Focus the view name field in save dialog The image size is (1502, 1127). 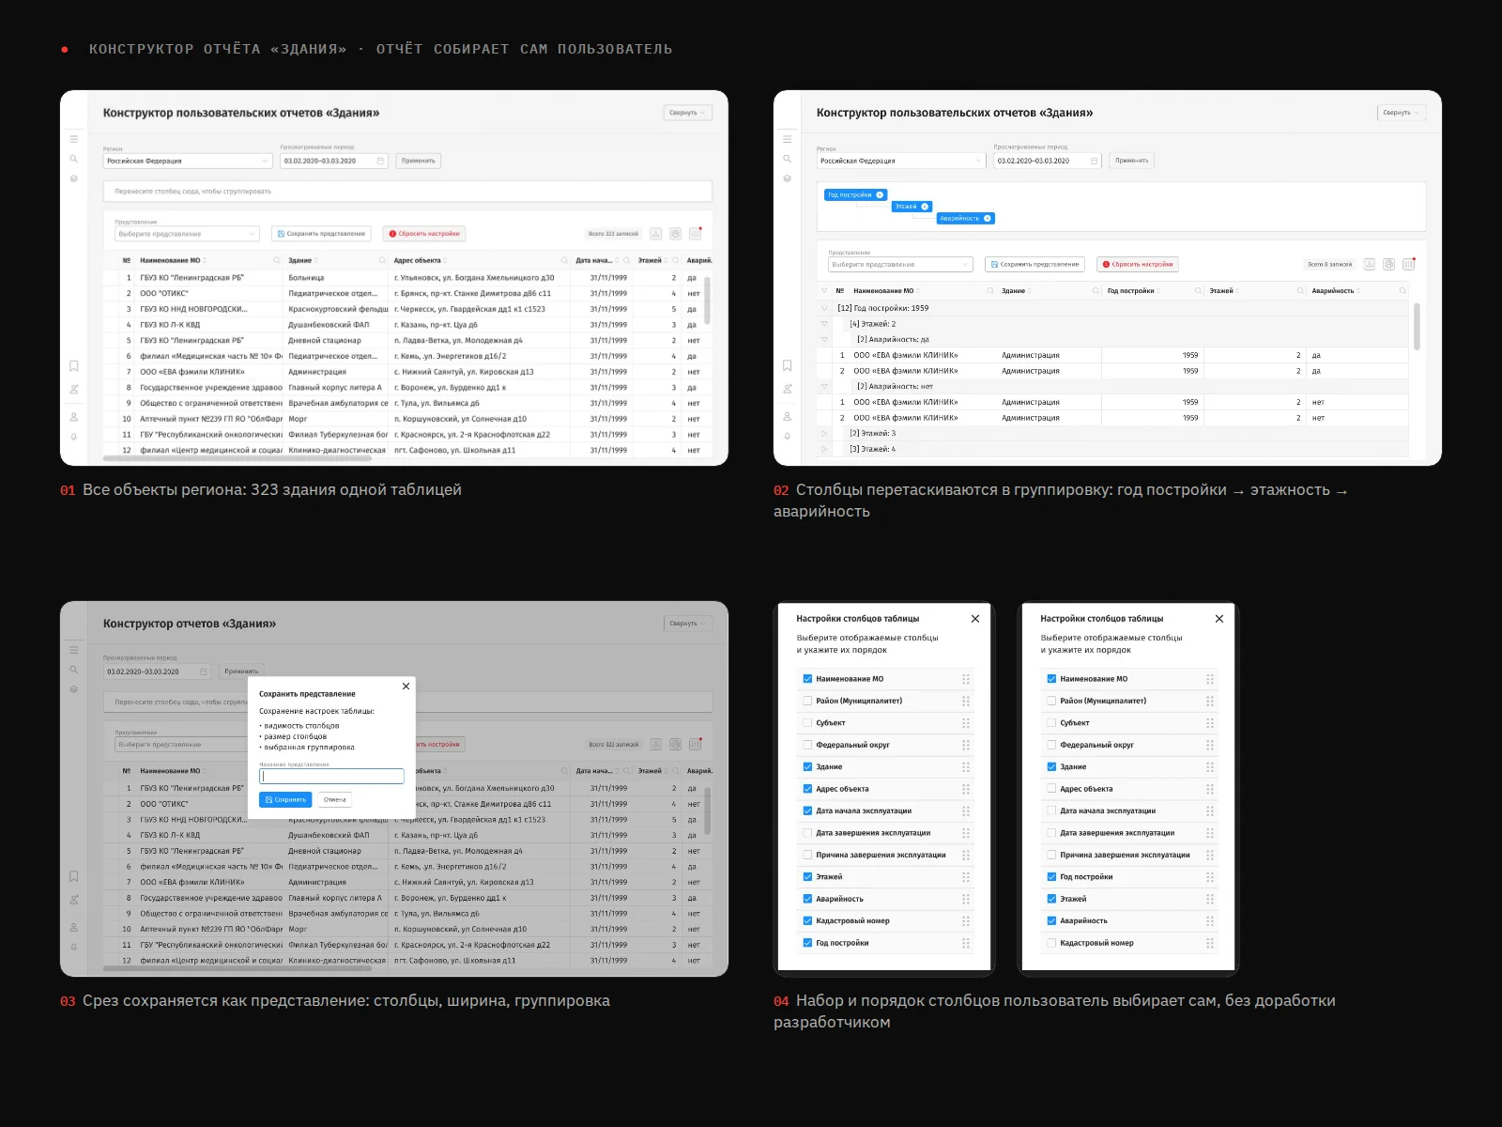(x=331, y=777)
